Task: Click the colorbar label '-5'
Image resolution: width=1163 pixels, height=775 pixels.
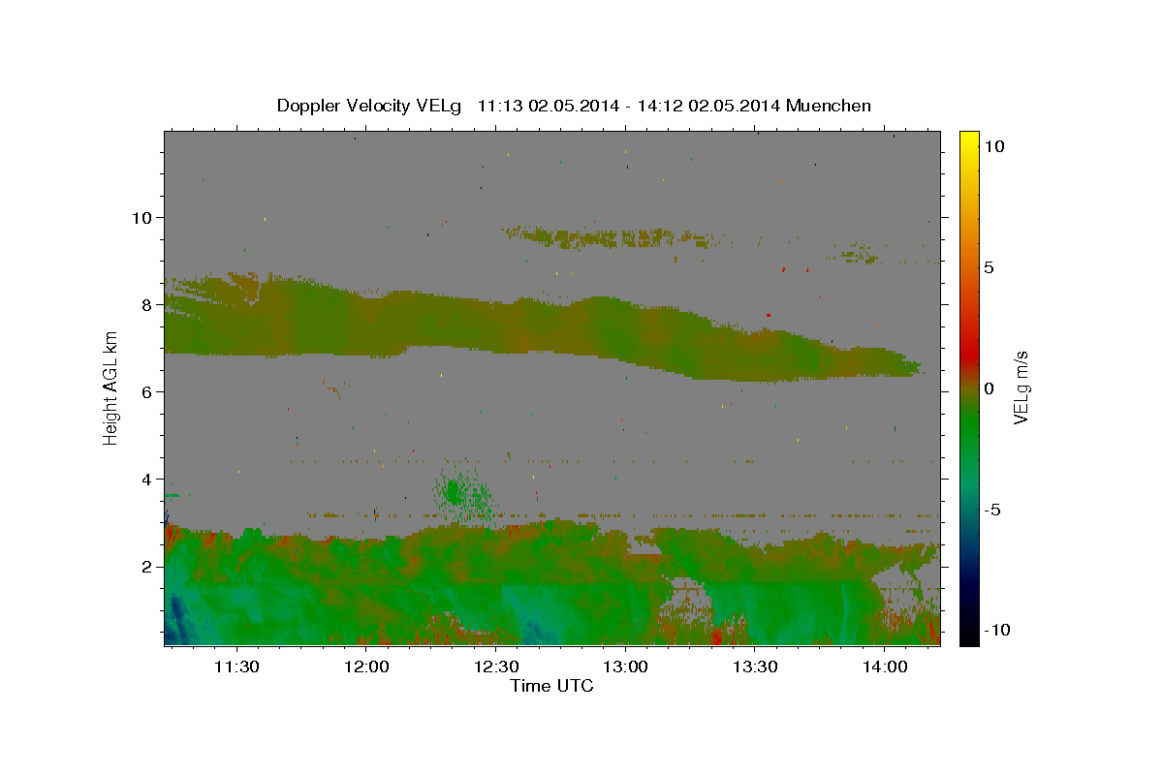Action: [x=991, y=510]
